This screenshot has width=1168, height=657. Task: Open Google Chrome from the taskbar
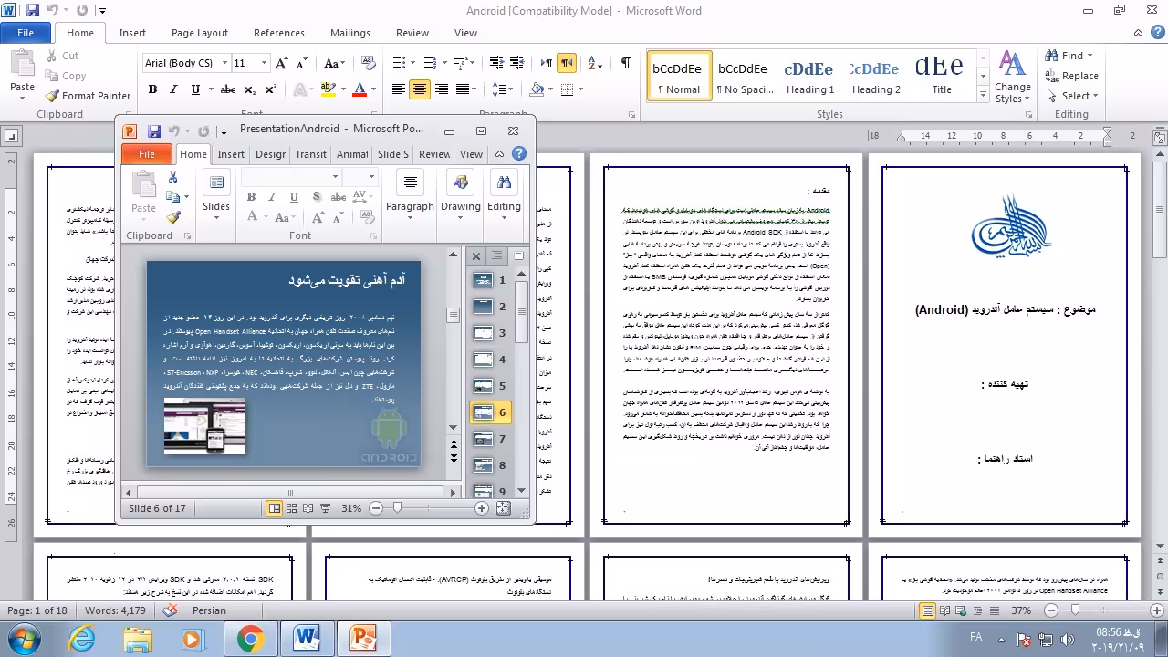click(x=250, y=638)
